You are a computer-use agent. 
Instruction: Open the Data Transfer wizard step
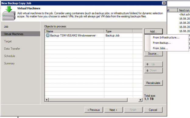[x=12, y=49]
